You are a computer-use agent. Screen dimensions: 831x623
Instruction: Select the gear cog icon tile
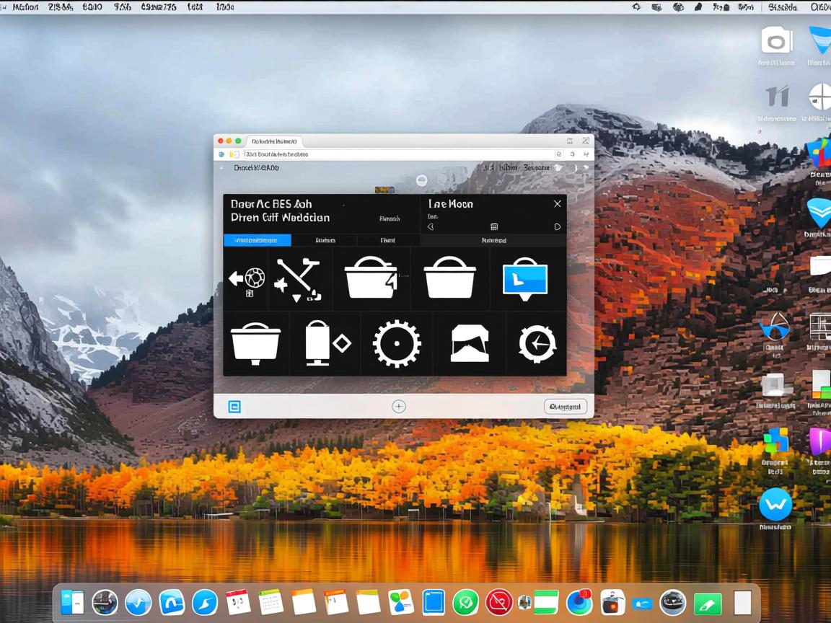[396, 344]
